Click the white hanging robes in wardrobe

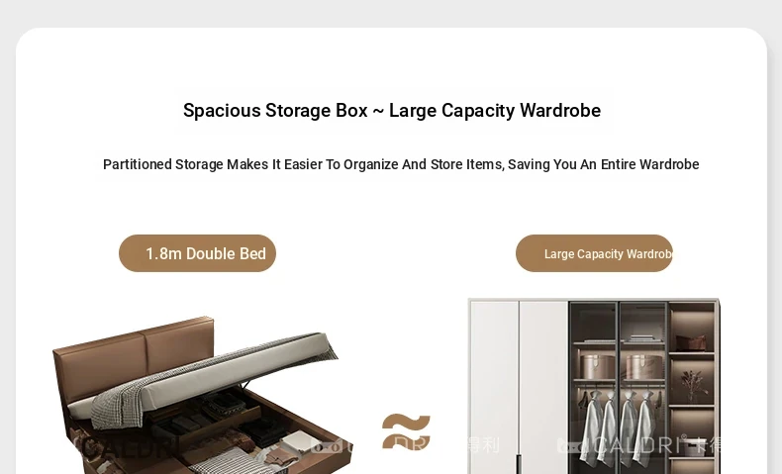click(x=617, y=427)
